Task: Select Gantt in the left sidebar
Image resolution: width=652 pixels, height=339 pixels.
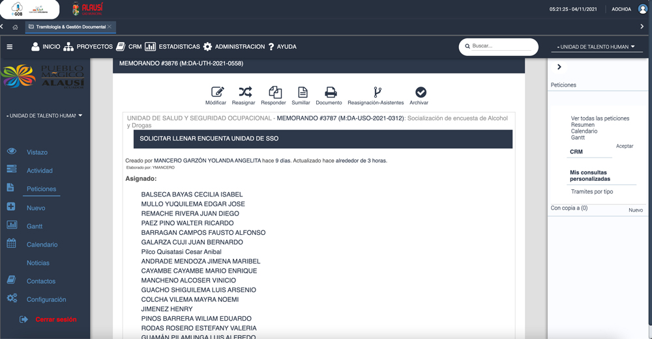Action: (35, 226)
